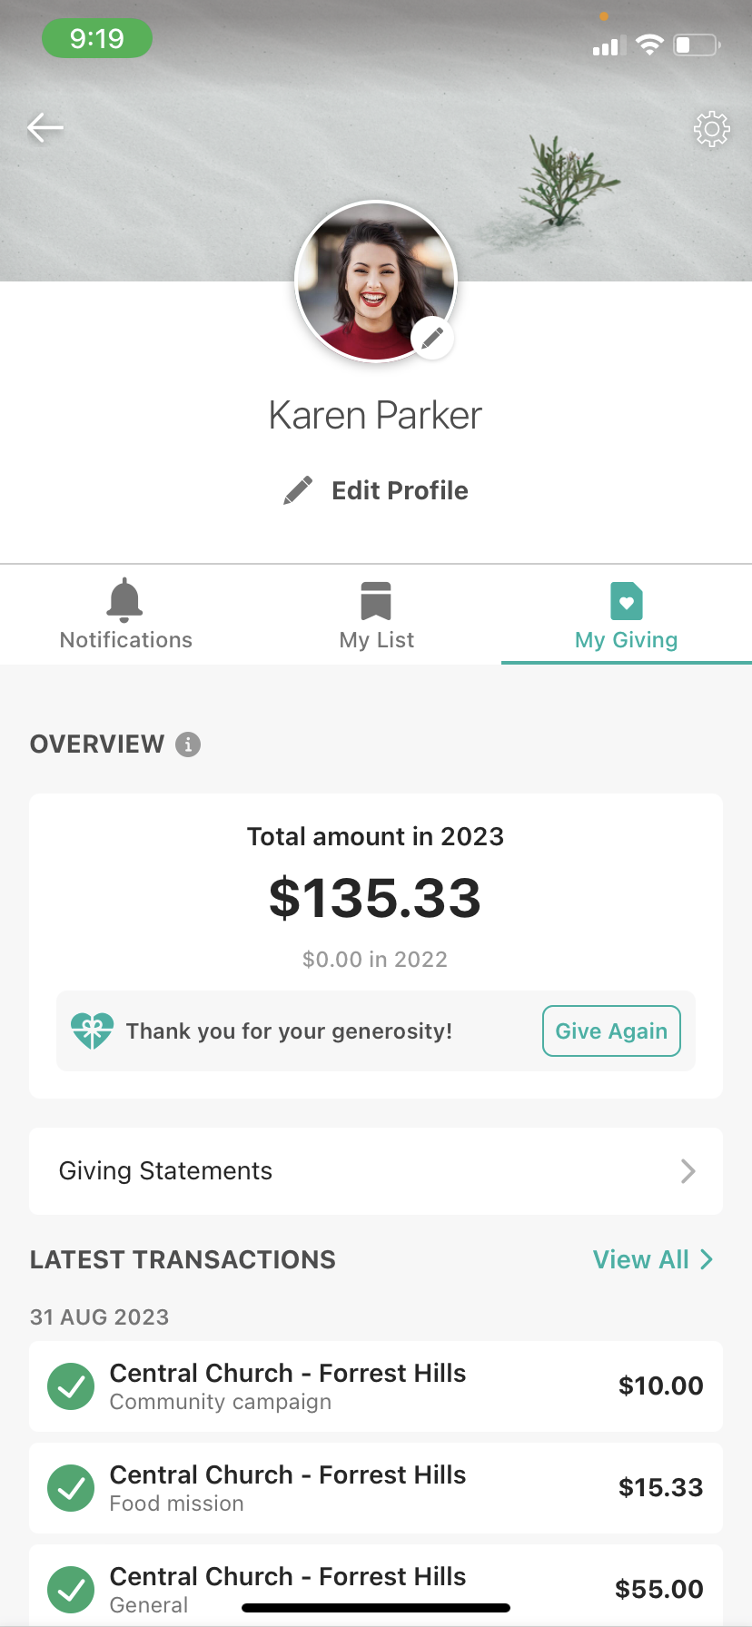
Task: Tap the Edit Profile button
Action: [376, 490]
